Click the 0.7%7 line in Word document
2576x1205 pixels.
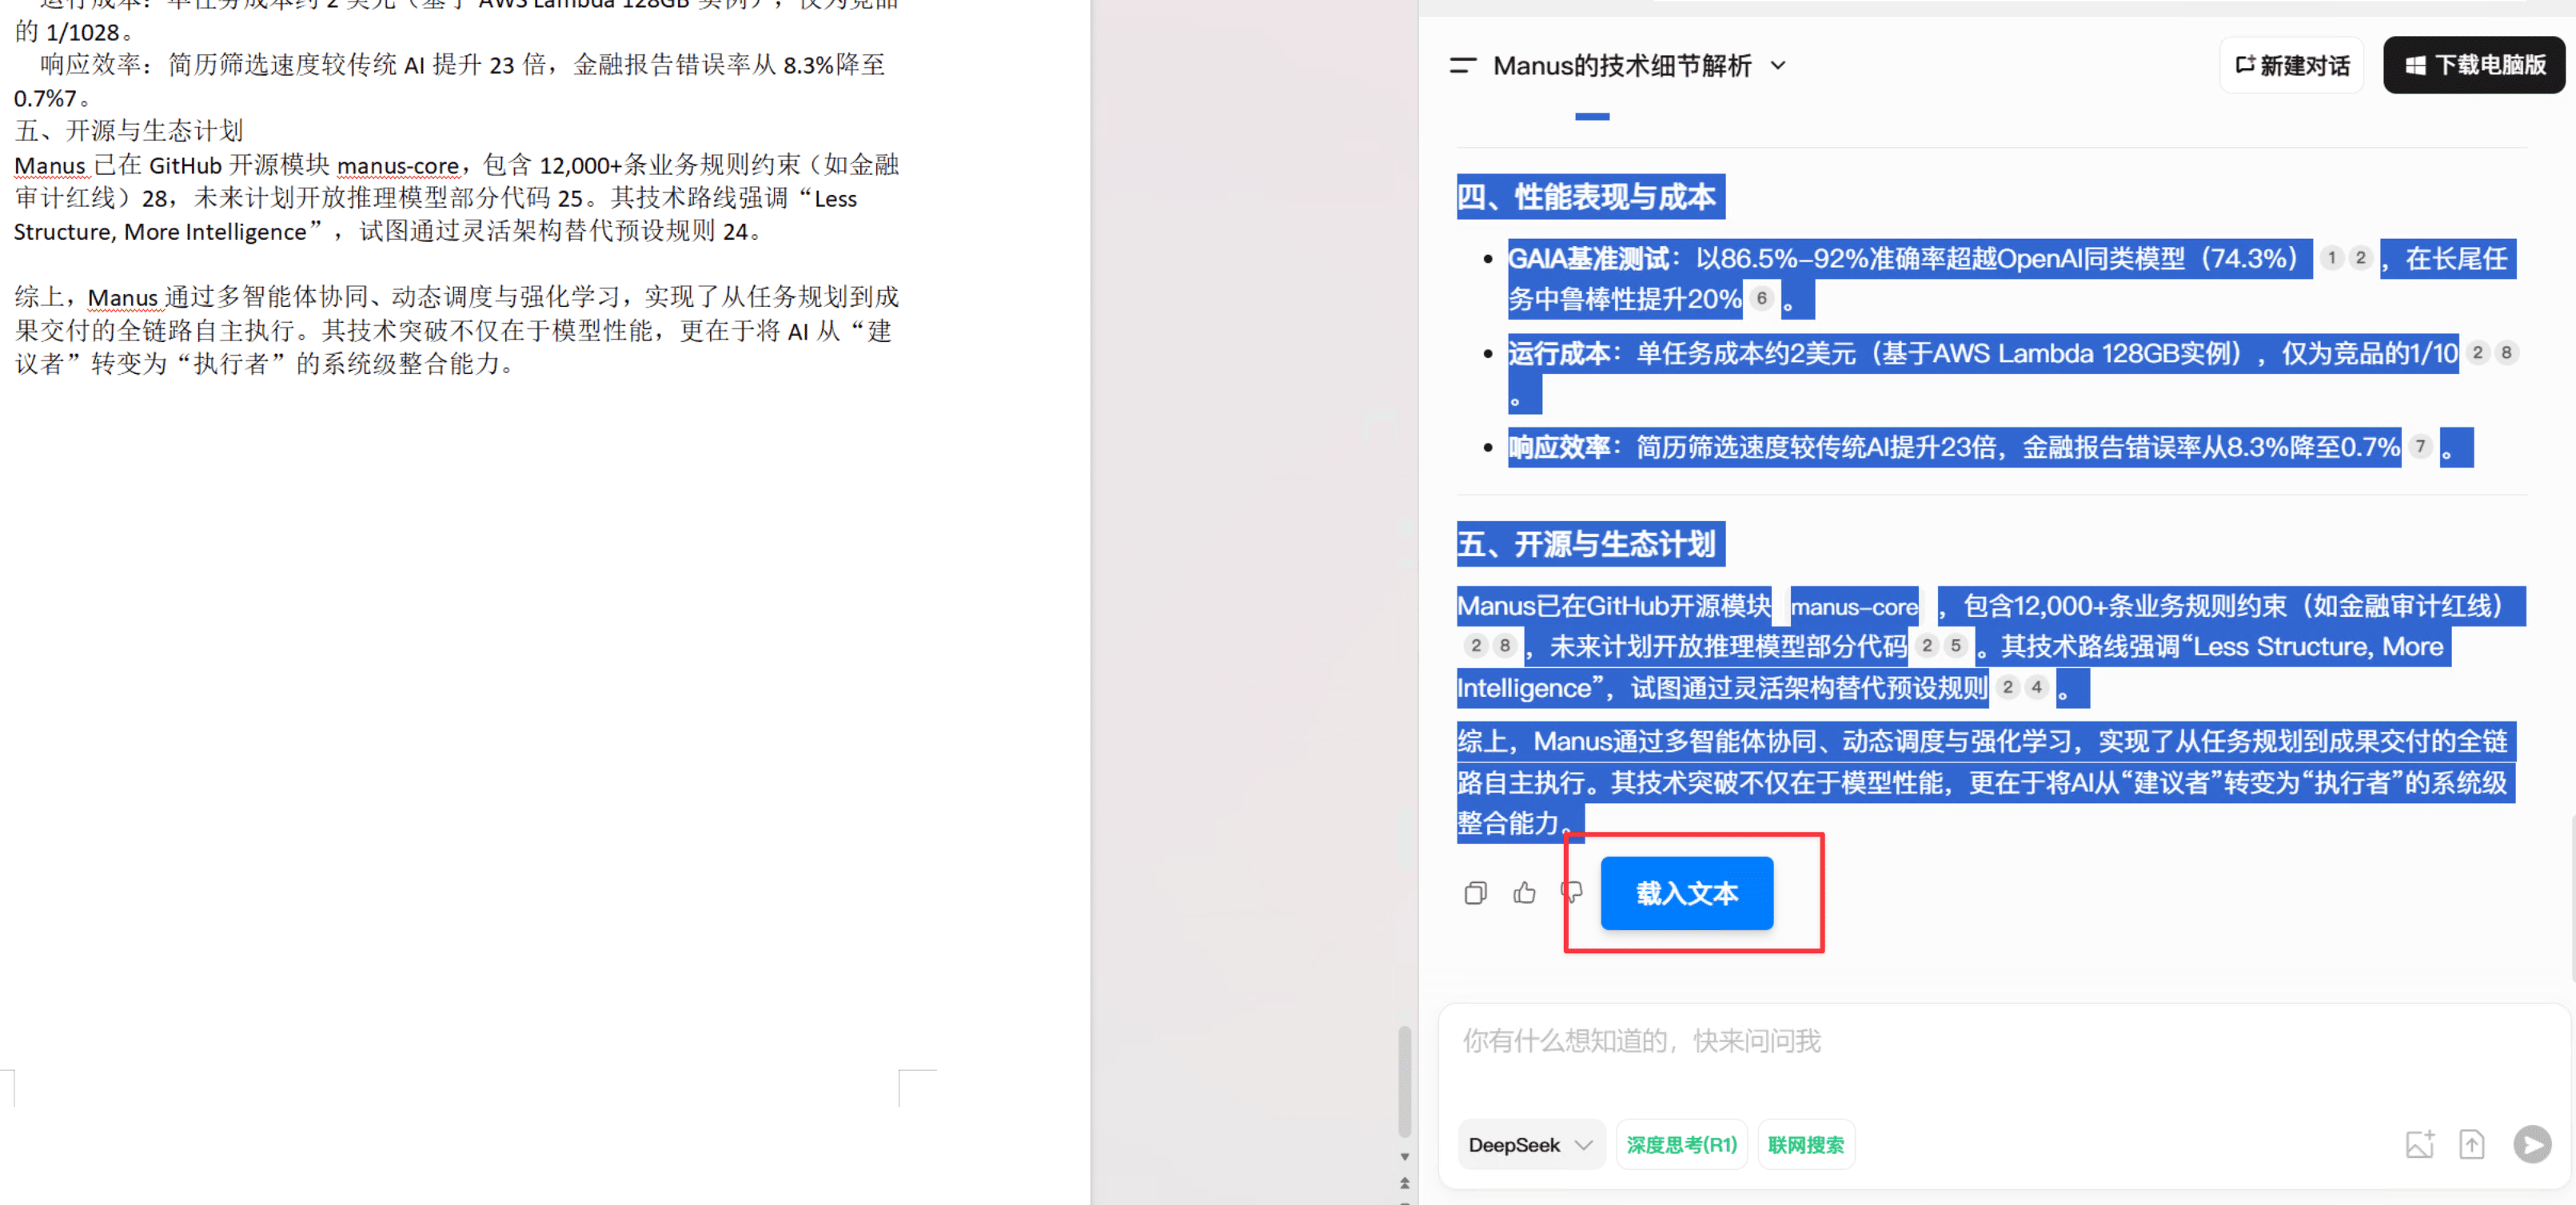click(52, 99)
